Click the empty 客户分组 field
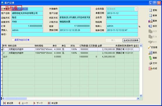This screenshot has width=162, height=106. click(x=75, y=13)
